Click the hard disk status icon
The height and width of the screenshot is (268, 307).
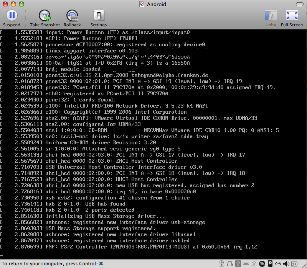(x=270, y=264)
